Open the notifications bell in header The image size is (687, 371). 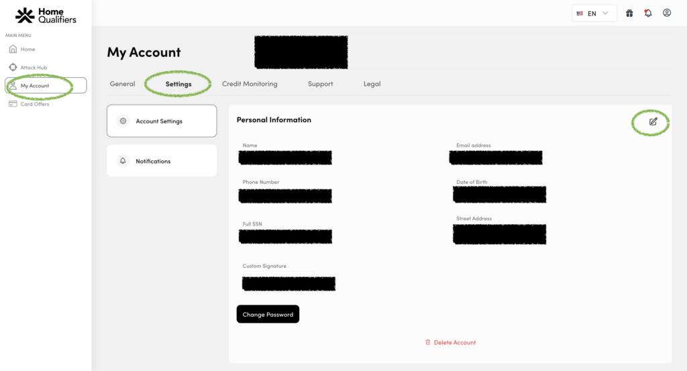click(648, 13)
